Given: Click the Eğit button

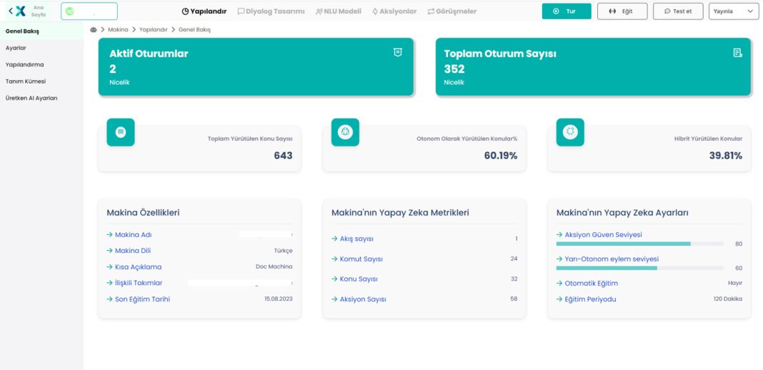Looking at the screenshot, I should [x=622, y=11].
